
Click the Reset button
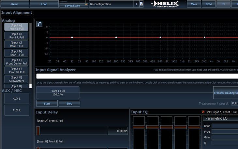click(x=15, y=4)
